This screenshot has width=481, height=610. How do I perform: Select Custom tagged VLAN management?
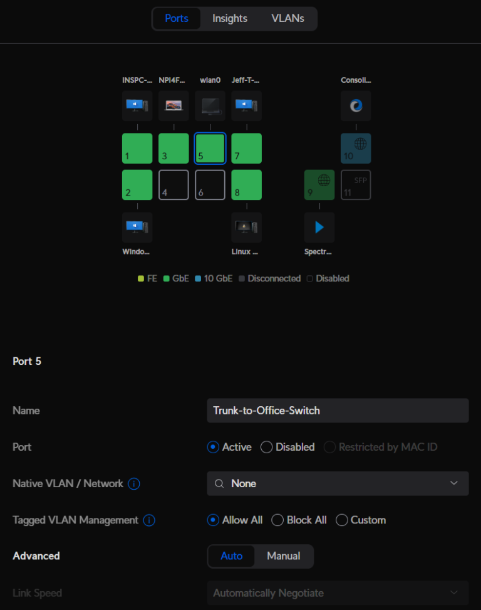342,520
